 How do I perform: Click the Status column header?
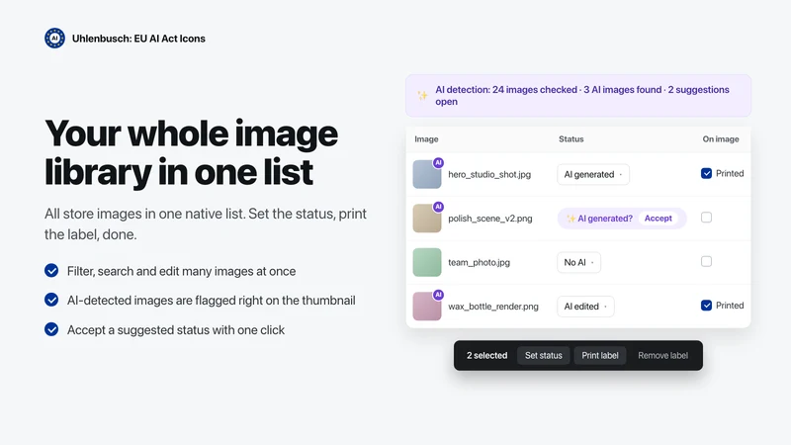pos(571,139)
